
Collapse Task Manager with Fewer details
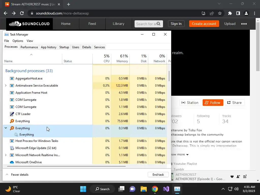pos(17,175)
